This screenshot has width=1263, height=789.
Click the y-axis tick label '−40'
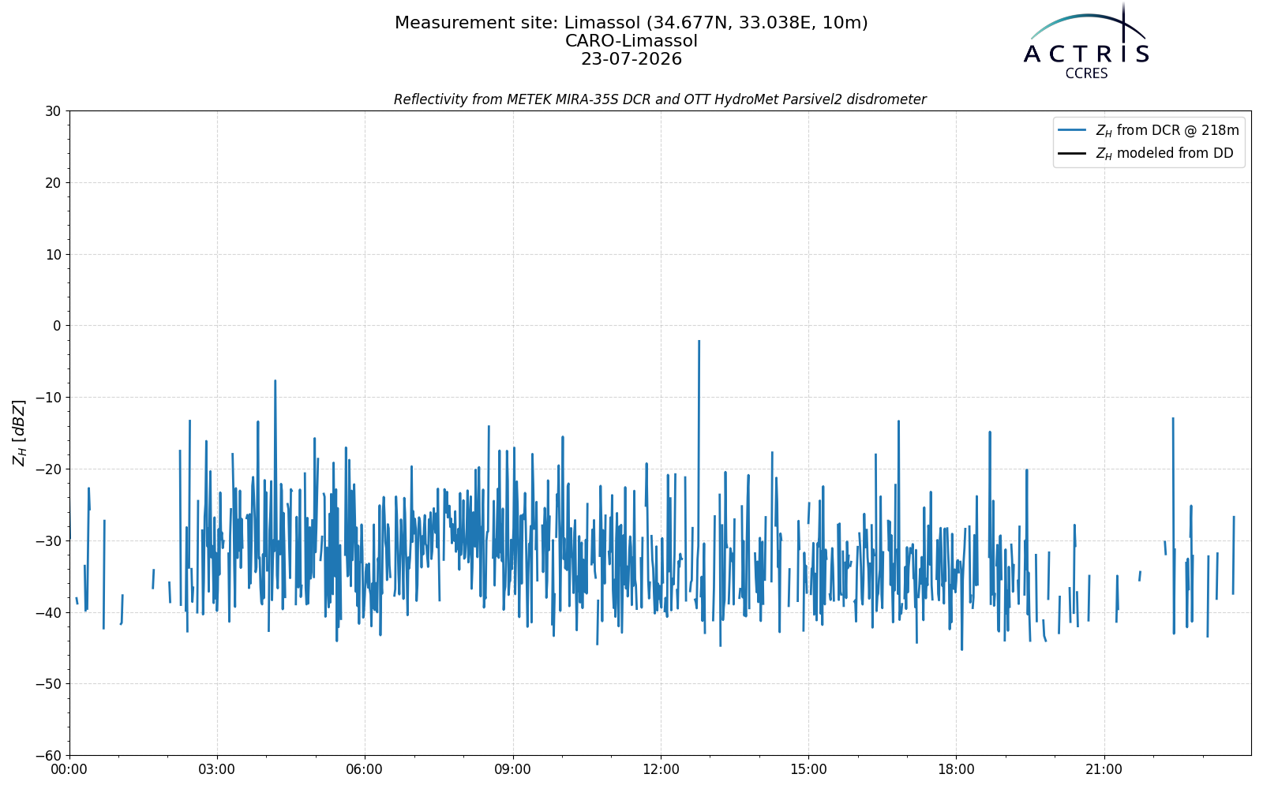47,612
